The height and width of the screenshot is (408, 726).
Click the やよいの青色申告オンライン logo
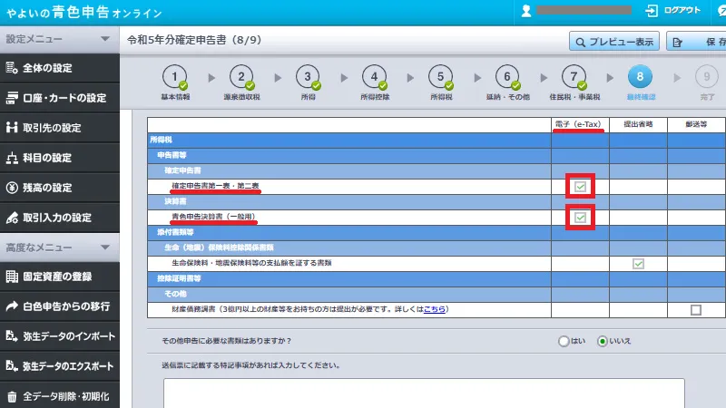tap(83, 13)
